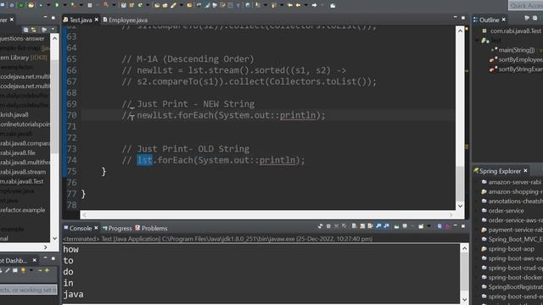Screen dimensions: 543x305
Task: Click the Pin Console icon
Action: (396, 226)
